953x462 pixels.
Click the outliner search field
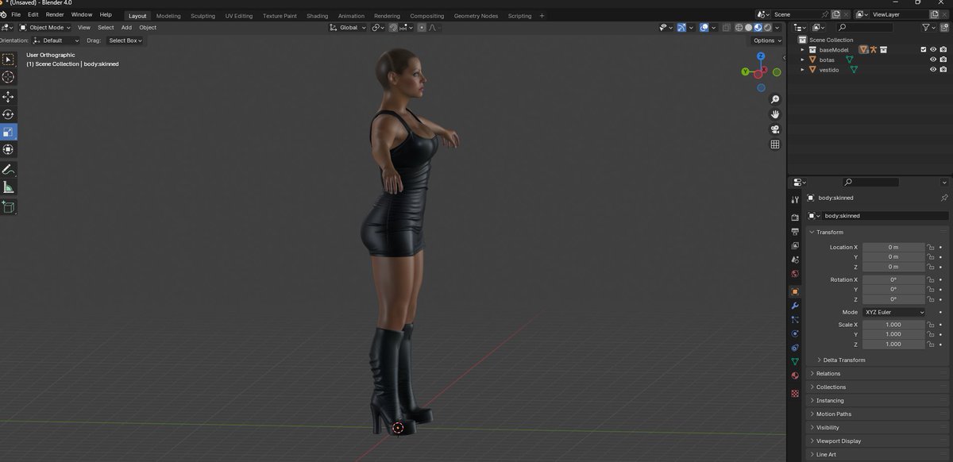pos(864,27)
